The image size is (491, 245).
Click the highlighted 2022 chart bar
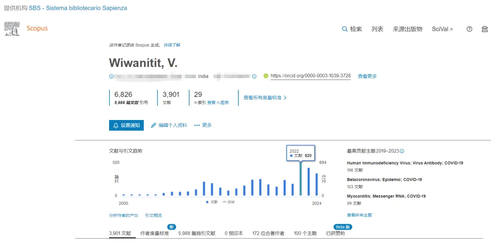(x=301, y=179)
